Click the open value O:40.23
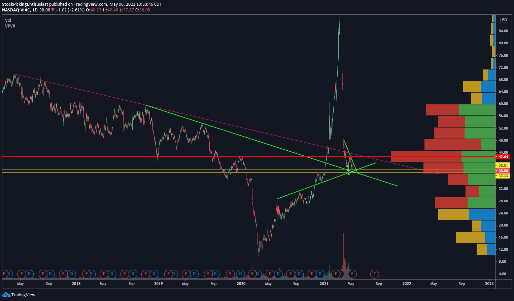 pos(94,10)
